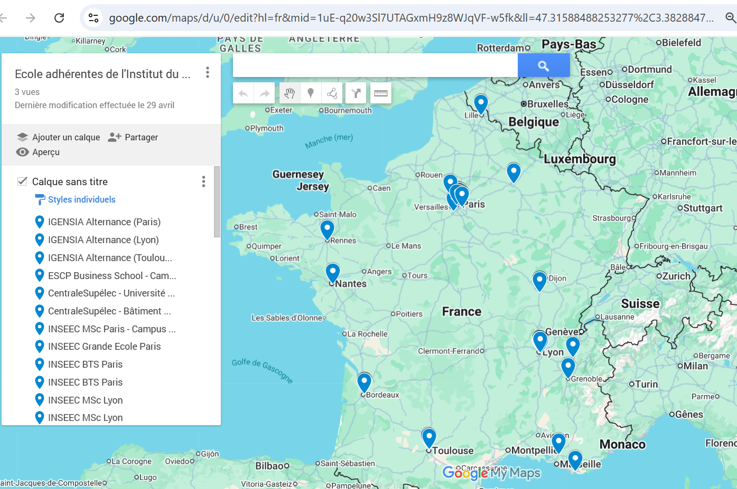Click Partager to share the map
Screen dimensions: 737x489
point(141,137)
